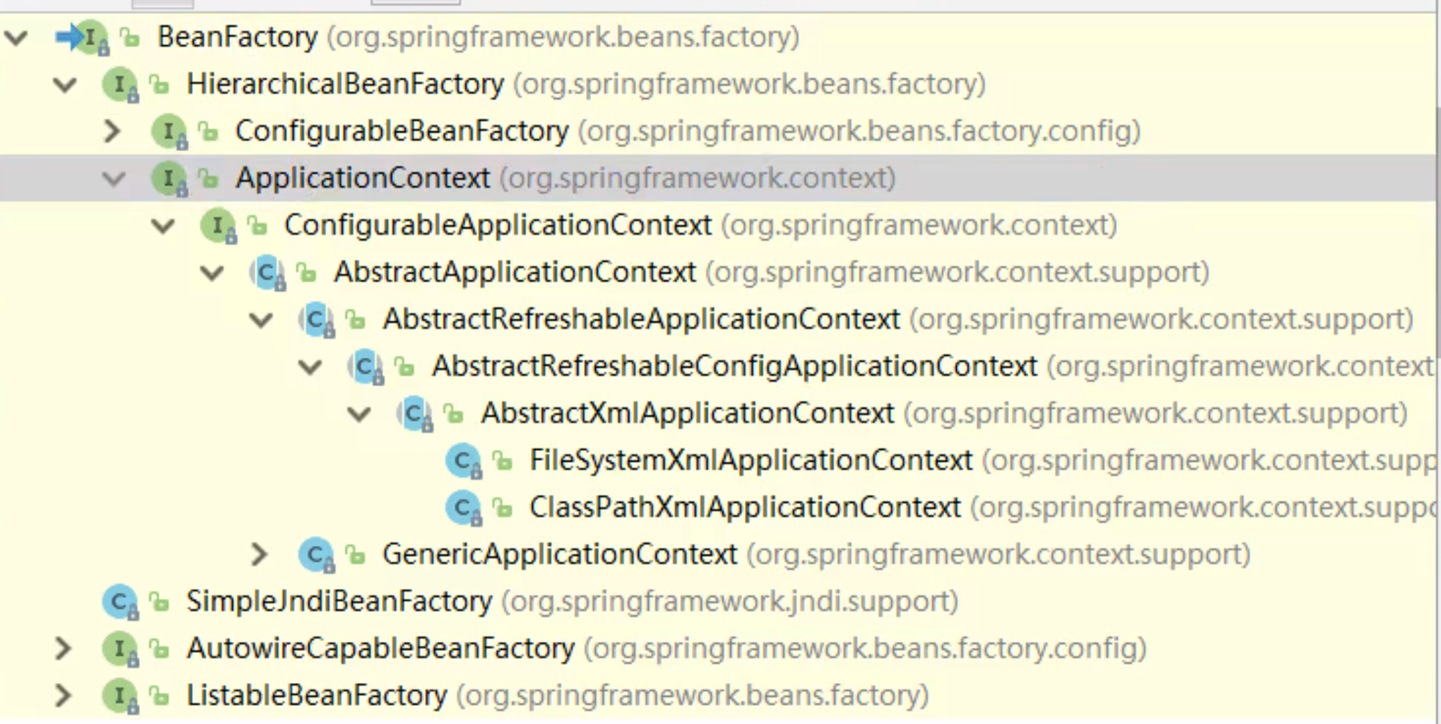1441x724 pixels.
Task: Click the public-access icon beside SimpleJndiBeanFactory
Action: pos(160,601)
